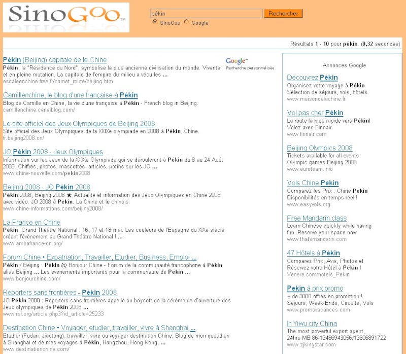
Task: Open Camillenchine blog d'une française à Pékin
Action: [x=70, y=95]
